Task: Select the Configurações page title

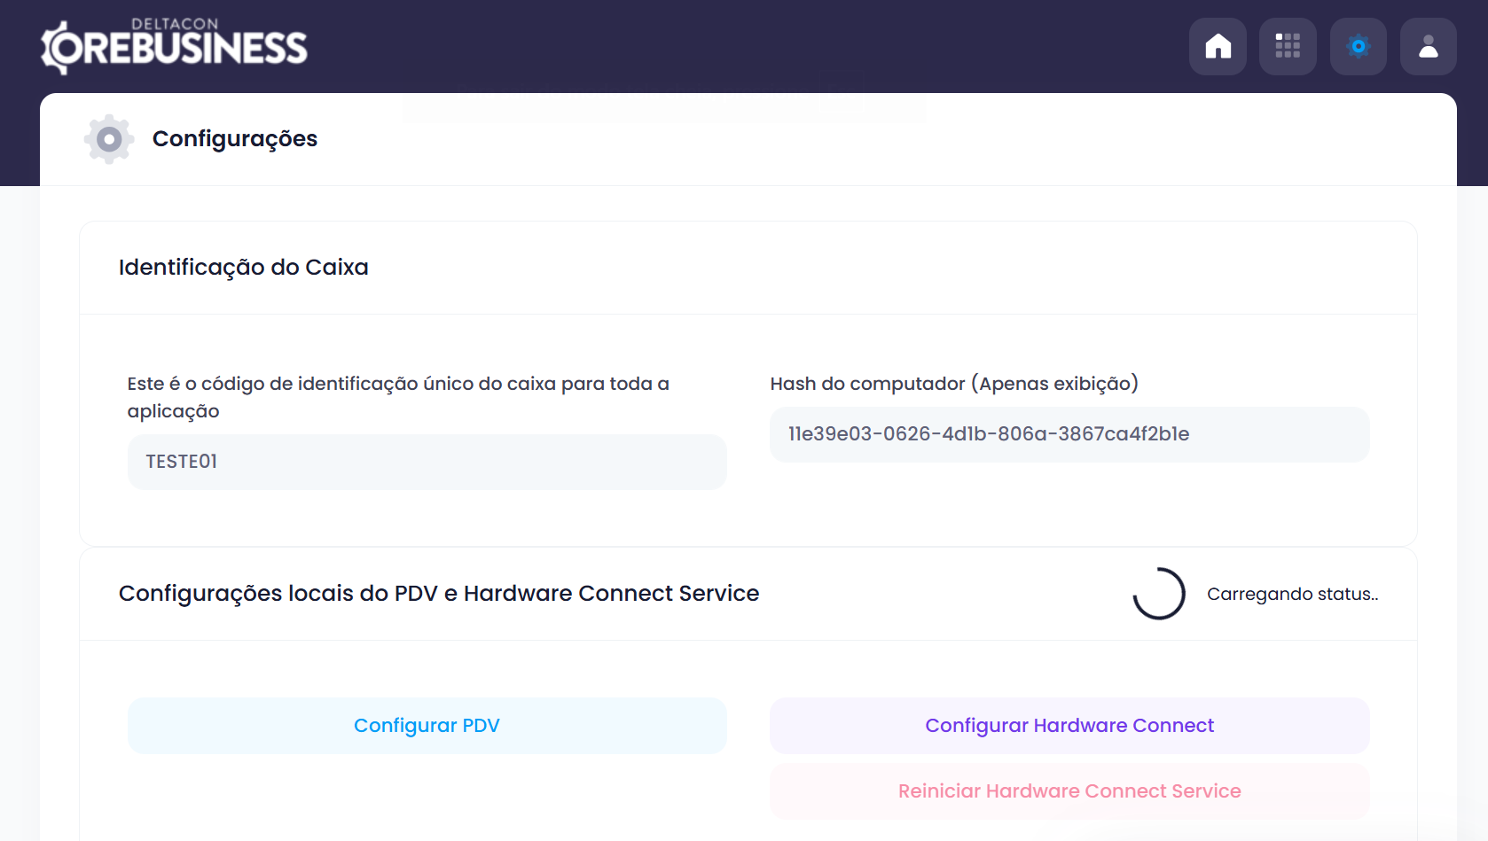Action: (235, 138)
